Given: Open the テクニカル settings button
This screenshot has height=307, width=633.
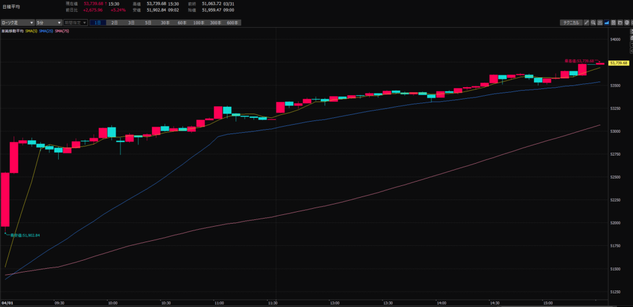Looking at the screenshot, I should pyautogui.click(x=570, y=22).
